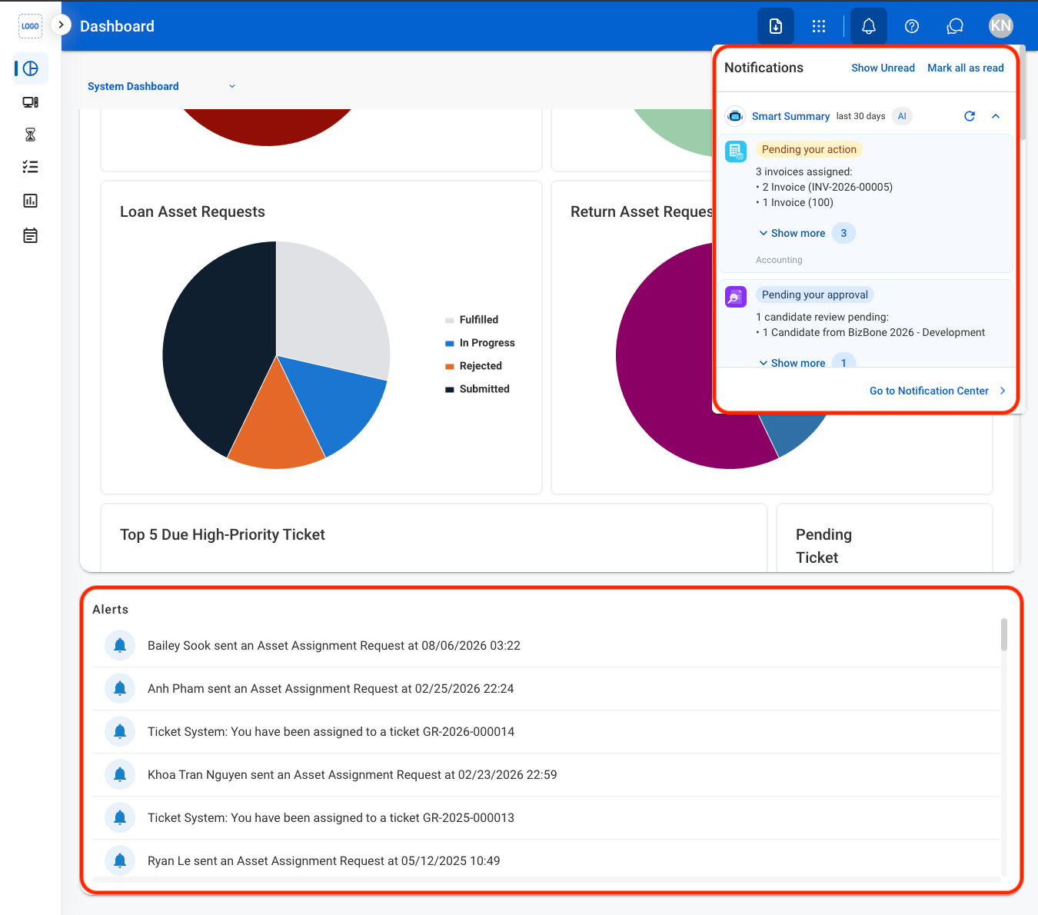The height and width of the screenshot is (915, 1038).
Task: Collapse the Smart Summary section
Action: [x=996, y=116]
